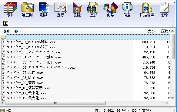Launch the 查找 (Find) binoculars tool
Viewport: 177px width, 112px height.
coord(94,10)
